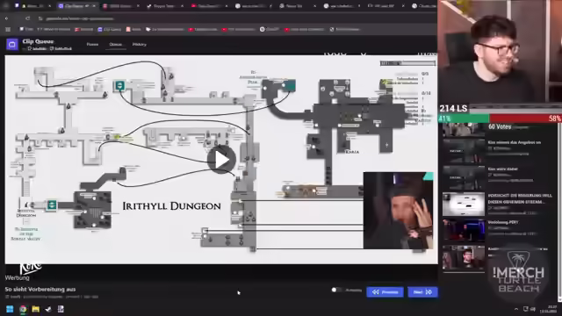Open File Explorer from the taskbar
562x316 pixels.
click(35, 309)
